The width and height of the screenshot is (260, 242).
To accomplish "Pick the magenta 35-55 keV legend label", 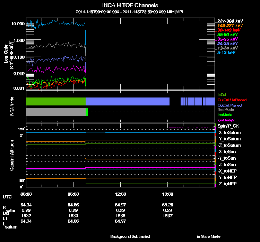I will (x=228, y=39).
